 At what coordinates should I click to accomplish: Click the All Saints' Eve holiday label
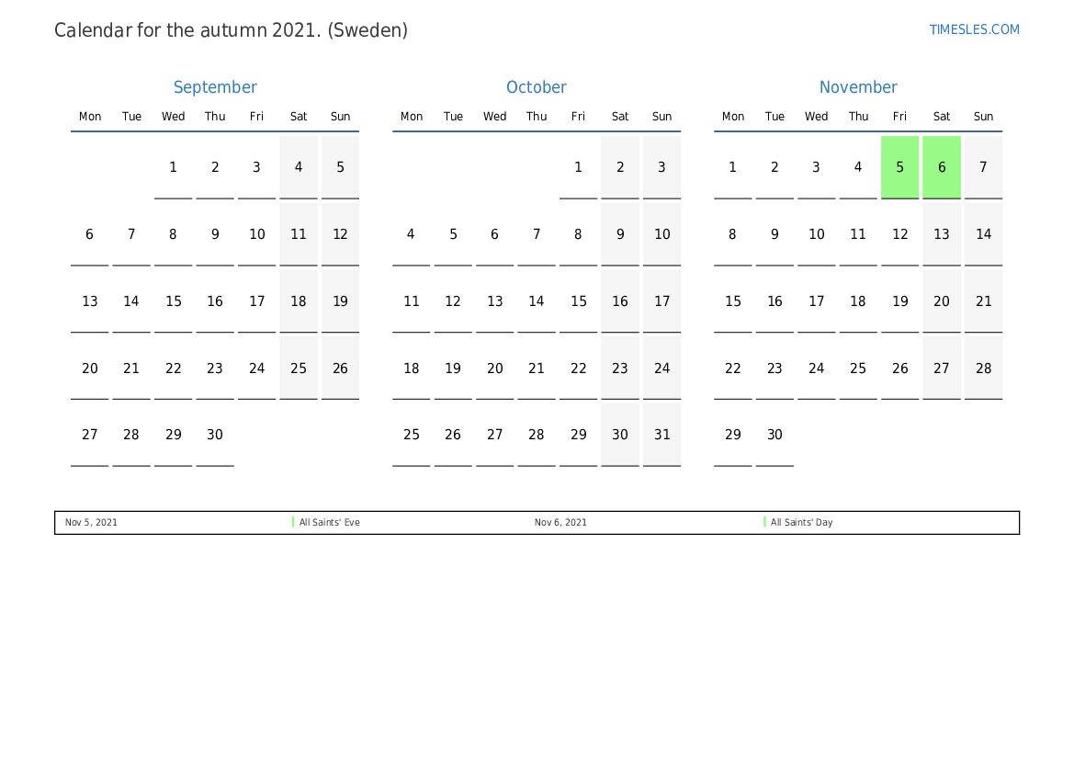click(x=329, y=523)
